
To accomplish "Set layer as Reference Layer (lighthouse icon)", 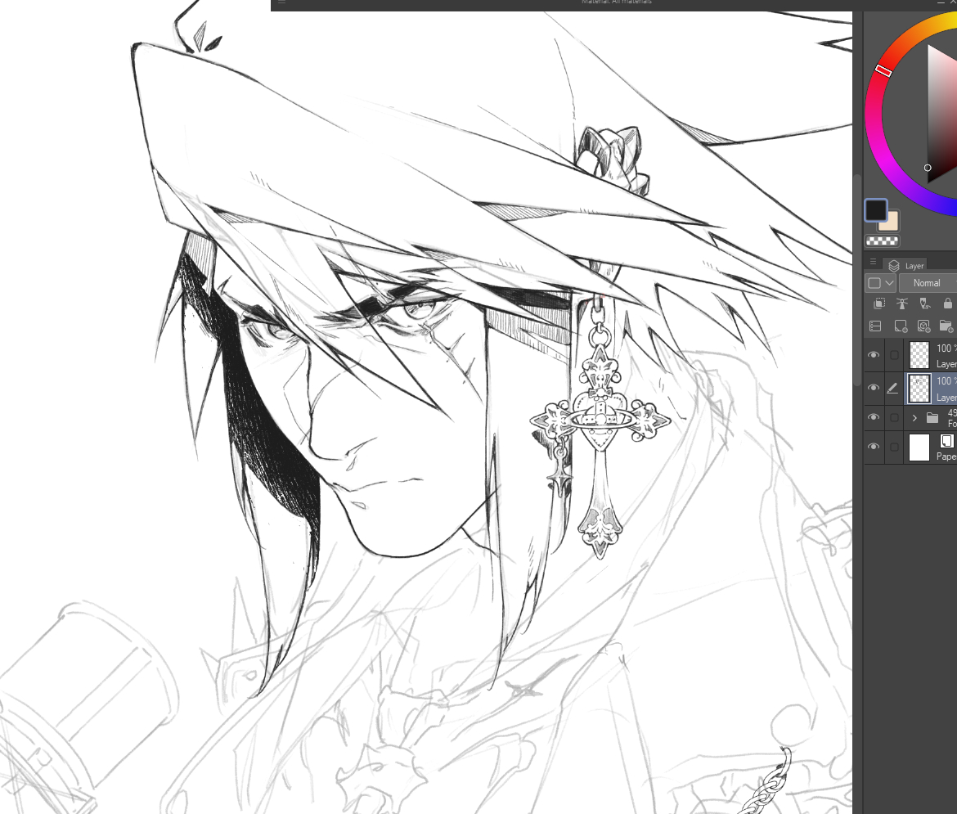I will click(902, 304).
